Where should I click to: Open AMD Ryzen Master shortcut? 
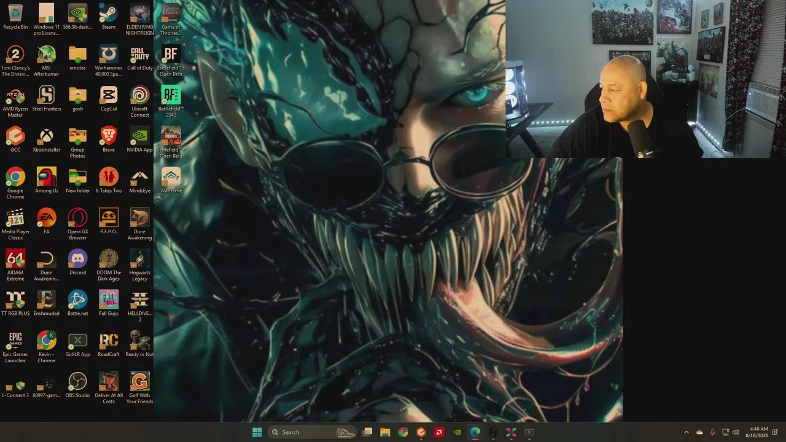click(15, 102)
